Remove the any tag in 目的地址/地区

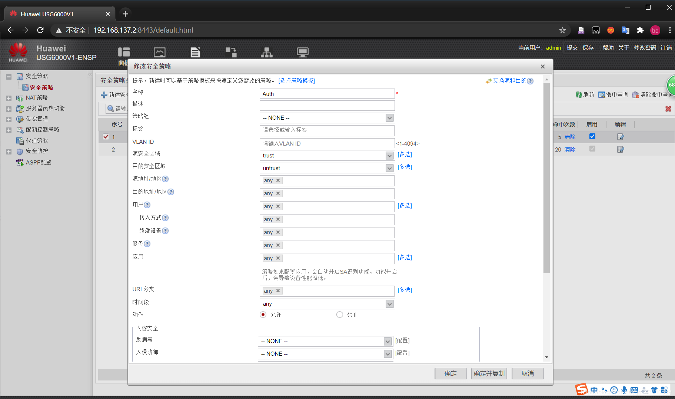pyautogui.click(x=278, y=193)
